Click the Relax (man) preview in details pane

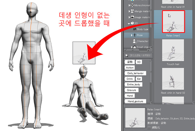pos(135,118)
